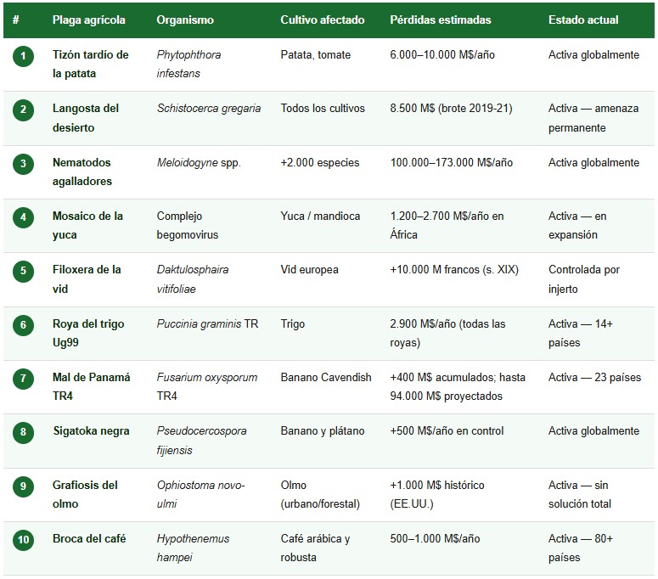Viewport: 658px width, 579px height.
Task: Select the number 7 badge
Action: [x=23, y=379]
